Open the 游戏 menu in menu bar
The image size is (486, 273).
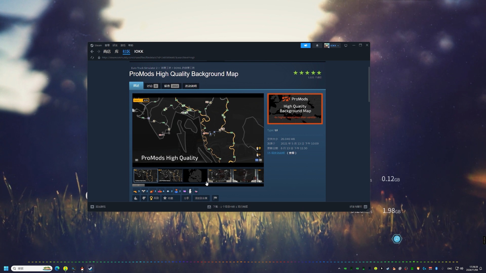(123, 45)
